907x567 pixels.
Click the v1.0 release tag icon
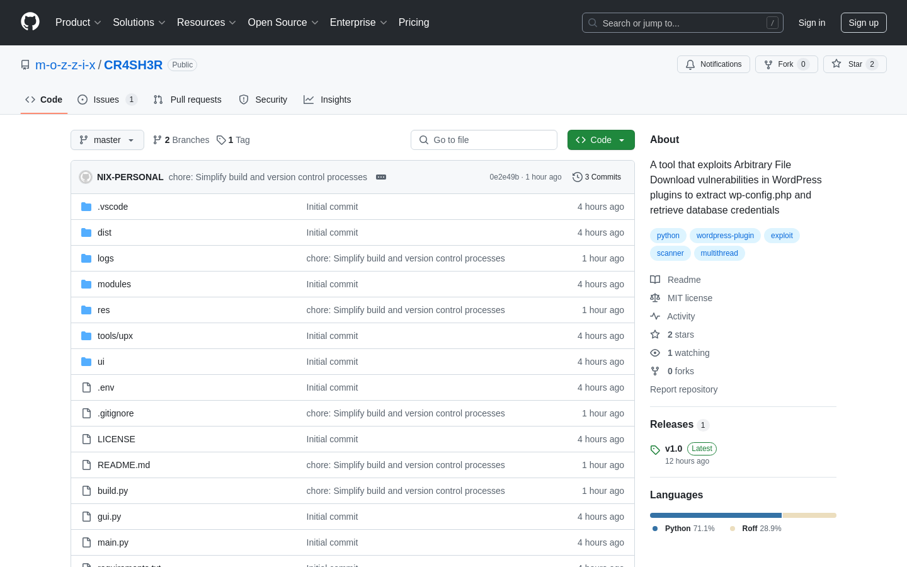click(655, 450)
